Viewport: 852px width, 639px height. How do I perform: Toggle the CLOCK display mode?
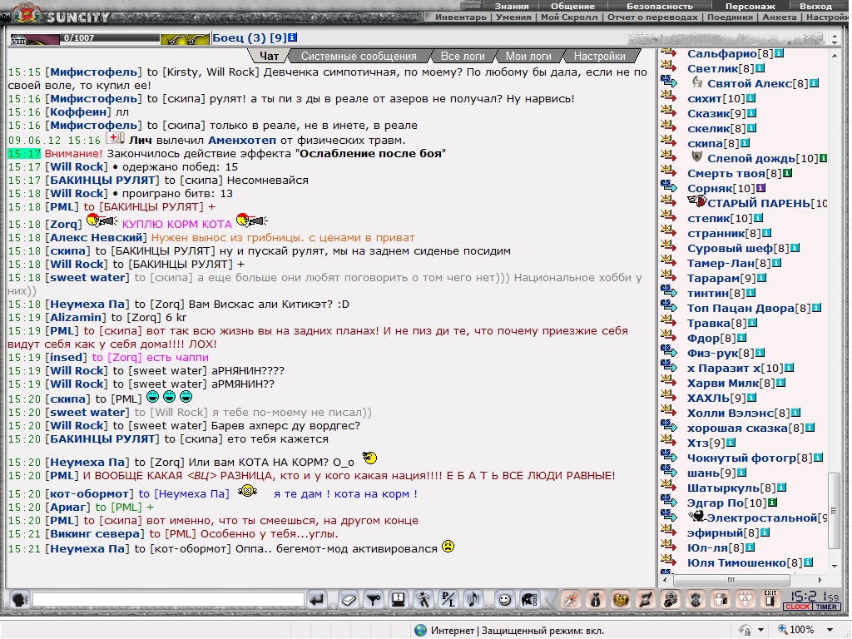(797, 607)
